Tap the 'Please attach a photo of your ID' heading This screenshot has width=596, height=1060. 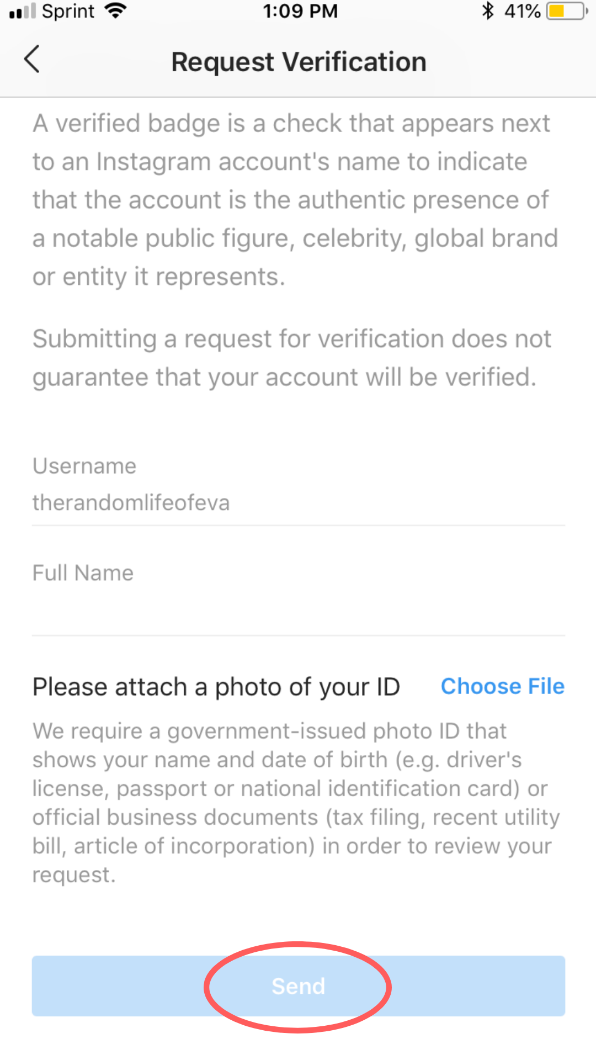tap(216, 687)
